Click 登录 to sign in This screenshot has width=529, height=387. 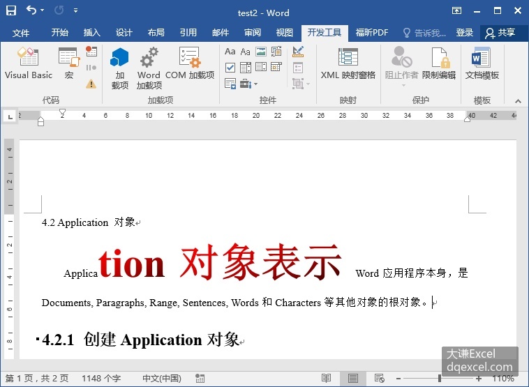tap(465, 33)
